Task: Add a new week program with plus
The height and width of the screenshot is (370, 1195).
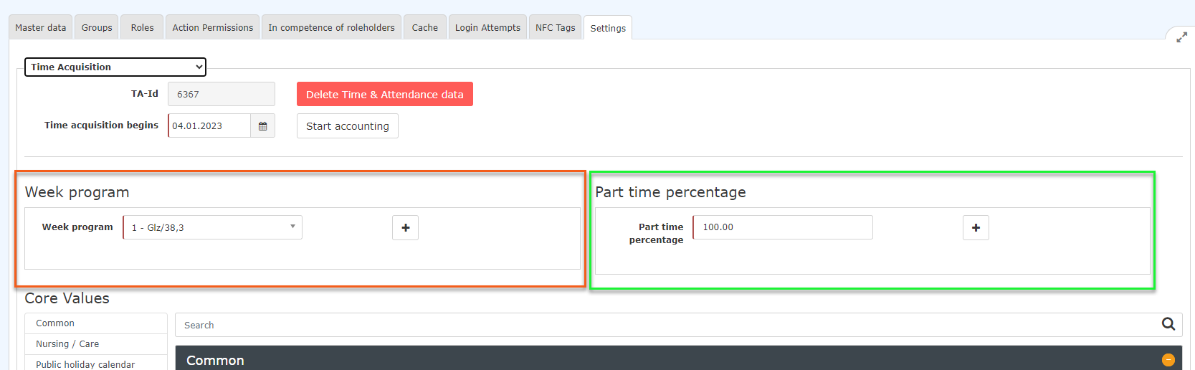Action: tap(406, 228)
